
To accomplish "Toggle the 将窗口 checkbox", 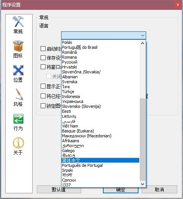I will point(43,67).
